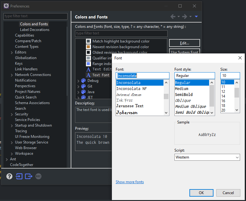246x201 pixels.
Task: Choose Javanese Text from font list
Action: [x=130, y=106]
